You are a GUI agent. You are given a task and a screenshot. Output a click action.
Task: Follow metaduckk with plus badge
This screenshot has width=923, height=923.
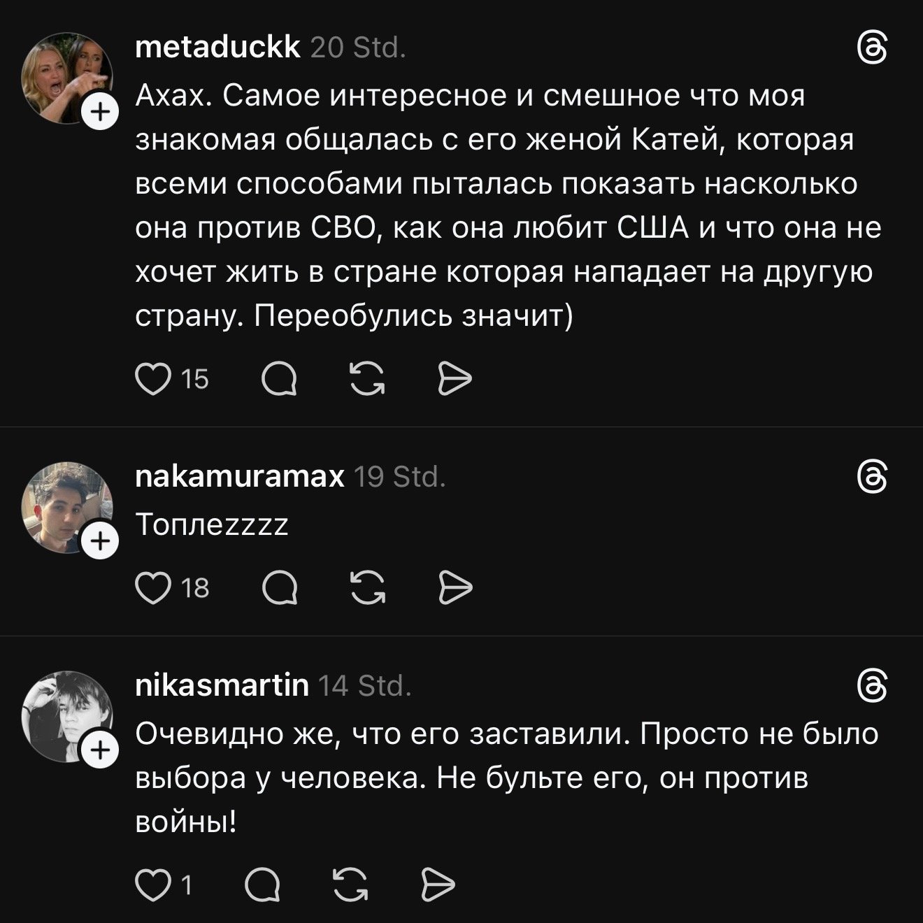point(101,111)
